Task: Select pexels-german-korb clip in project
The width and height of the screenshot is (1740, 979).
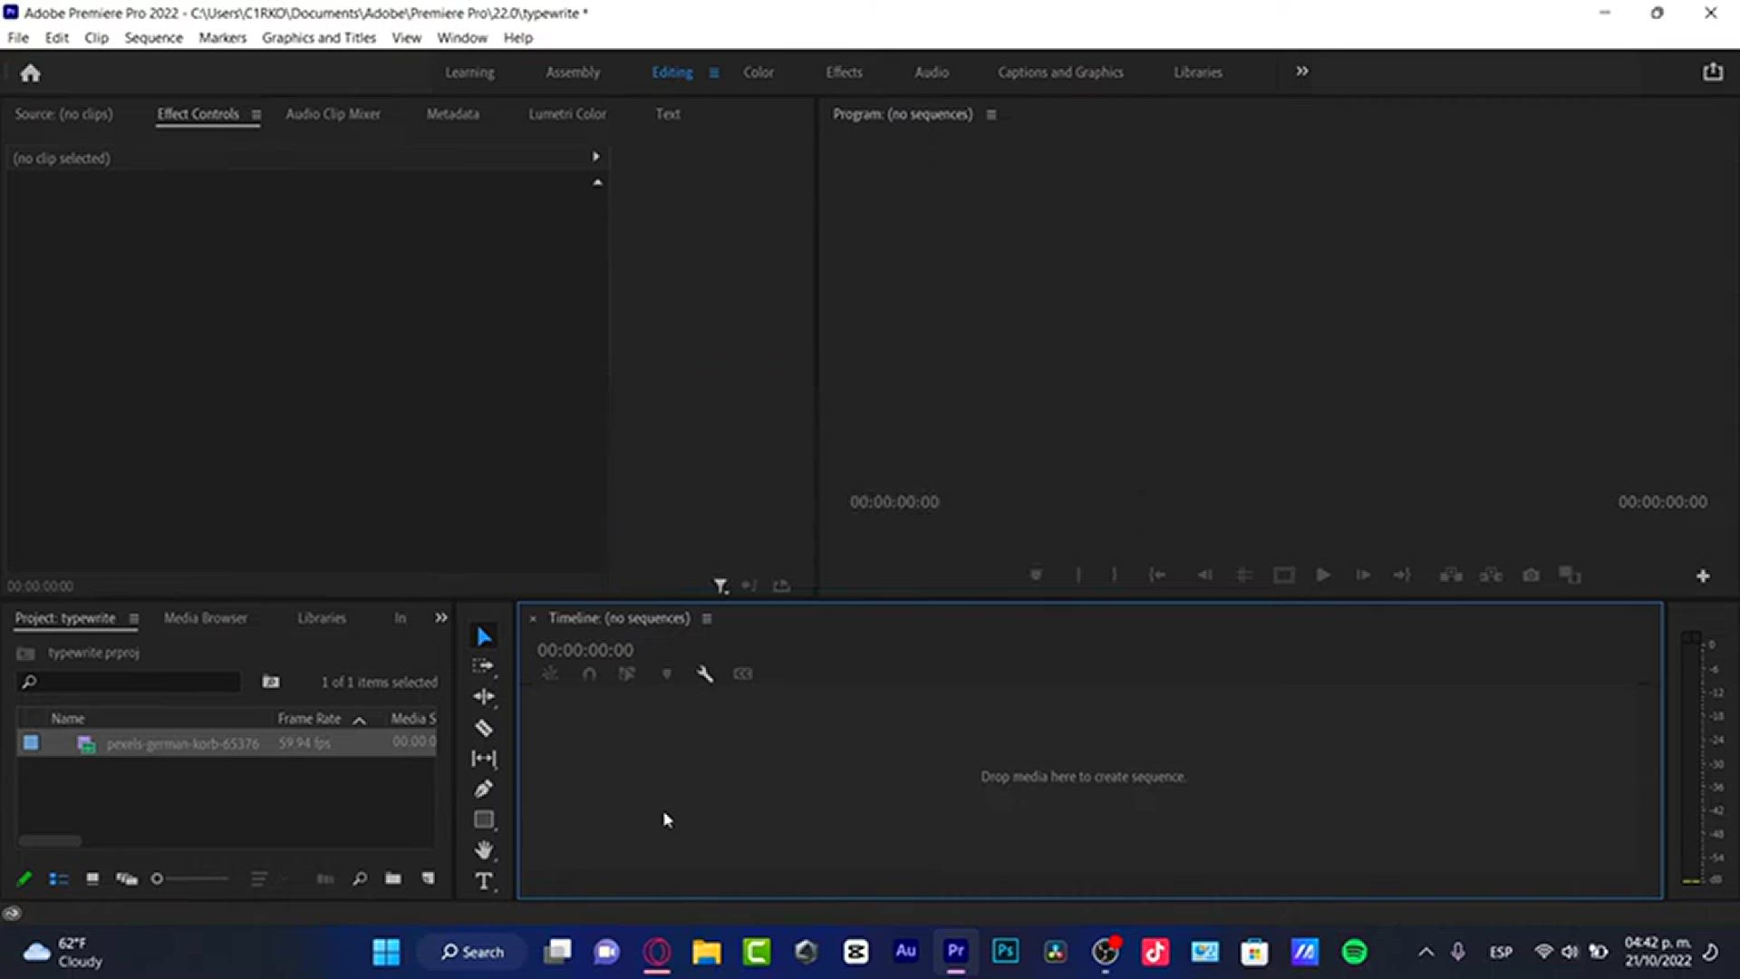Action: point(182,743)
